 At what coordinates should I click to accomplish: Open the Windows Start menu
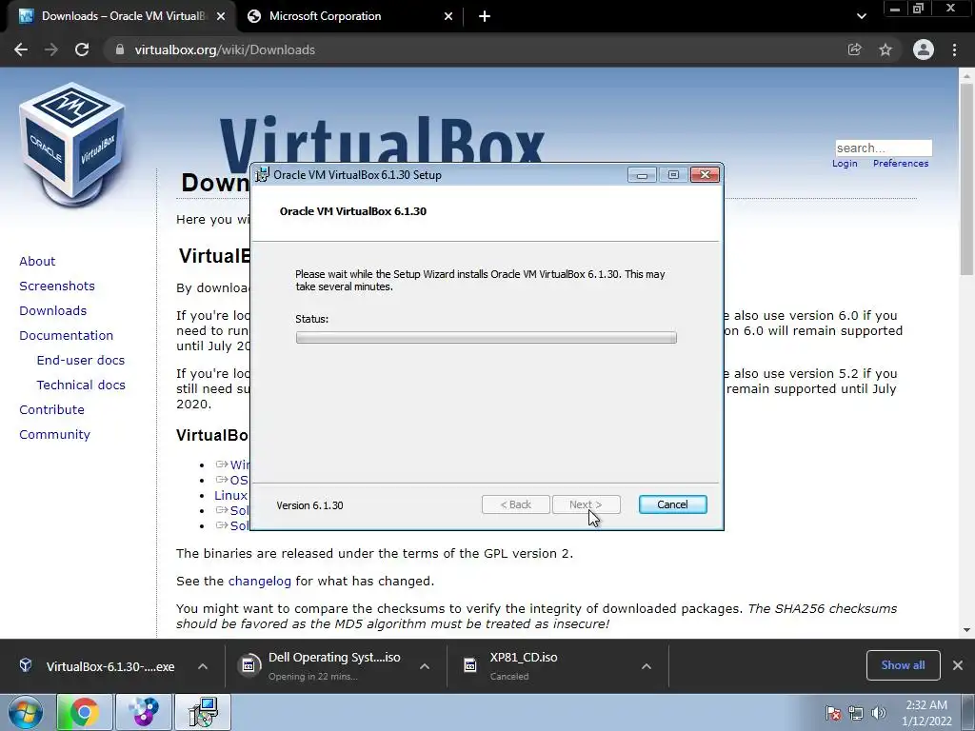click(x=26, y=712)
